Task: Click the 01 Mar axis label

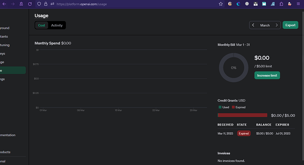Action: [x=43, y=110]
